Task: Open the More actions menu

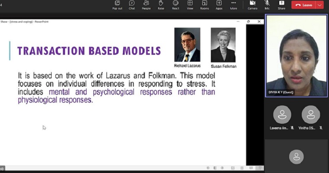Action: click(x=233, y=5)
